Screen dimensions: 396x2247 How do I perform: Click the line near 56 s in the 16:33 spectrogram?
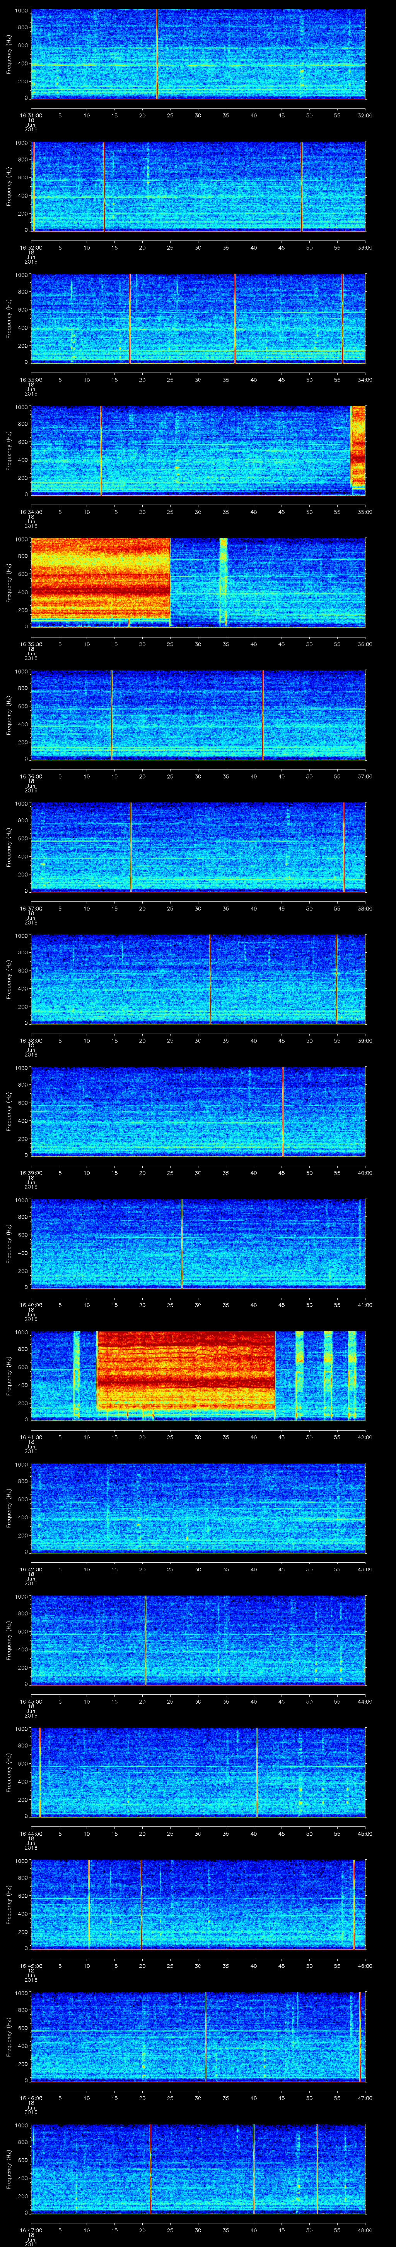343,318
